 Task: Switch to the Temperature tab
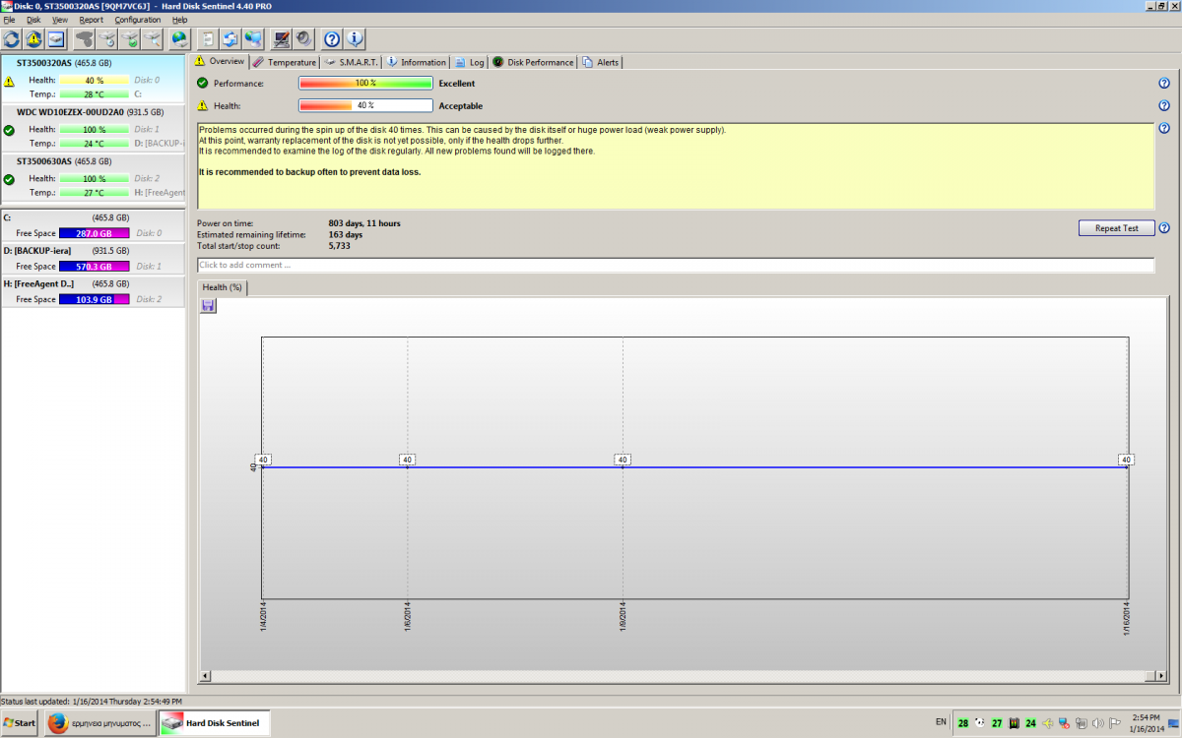click(x=285, y=62)
